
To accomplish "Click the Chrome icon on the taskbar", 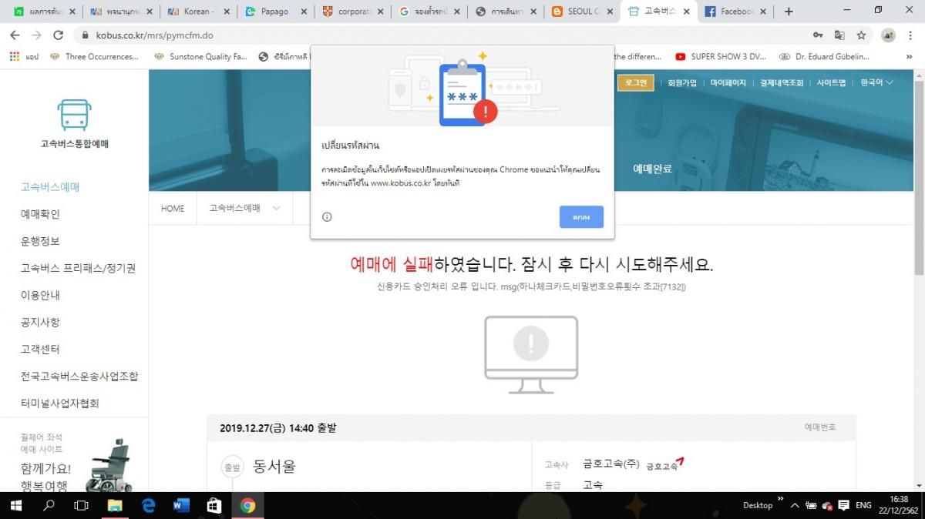I will (247, 505).
